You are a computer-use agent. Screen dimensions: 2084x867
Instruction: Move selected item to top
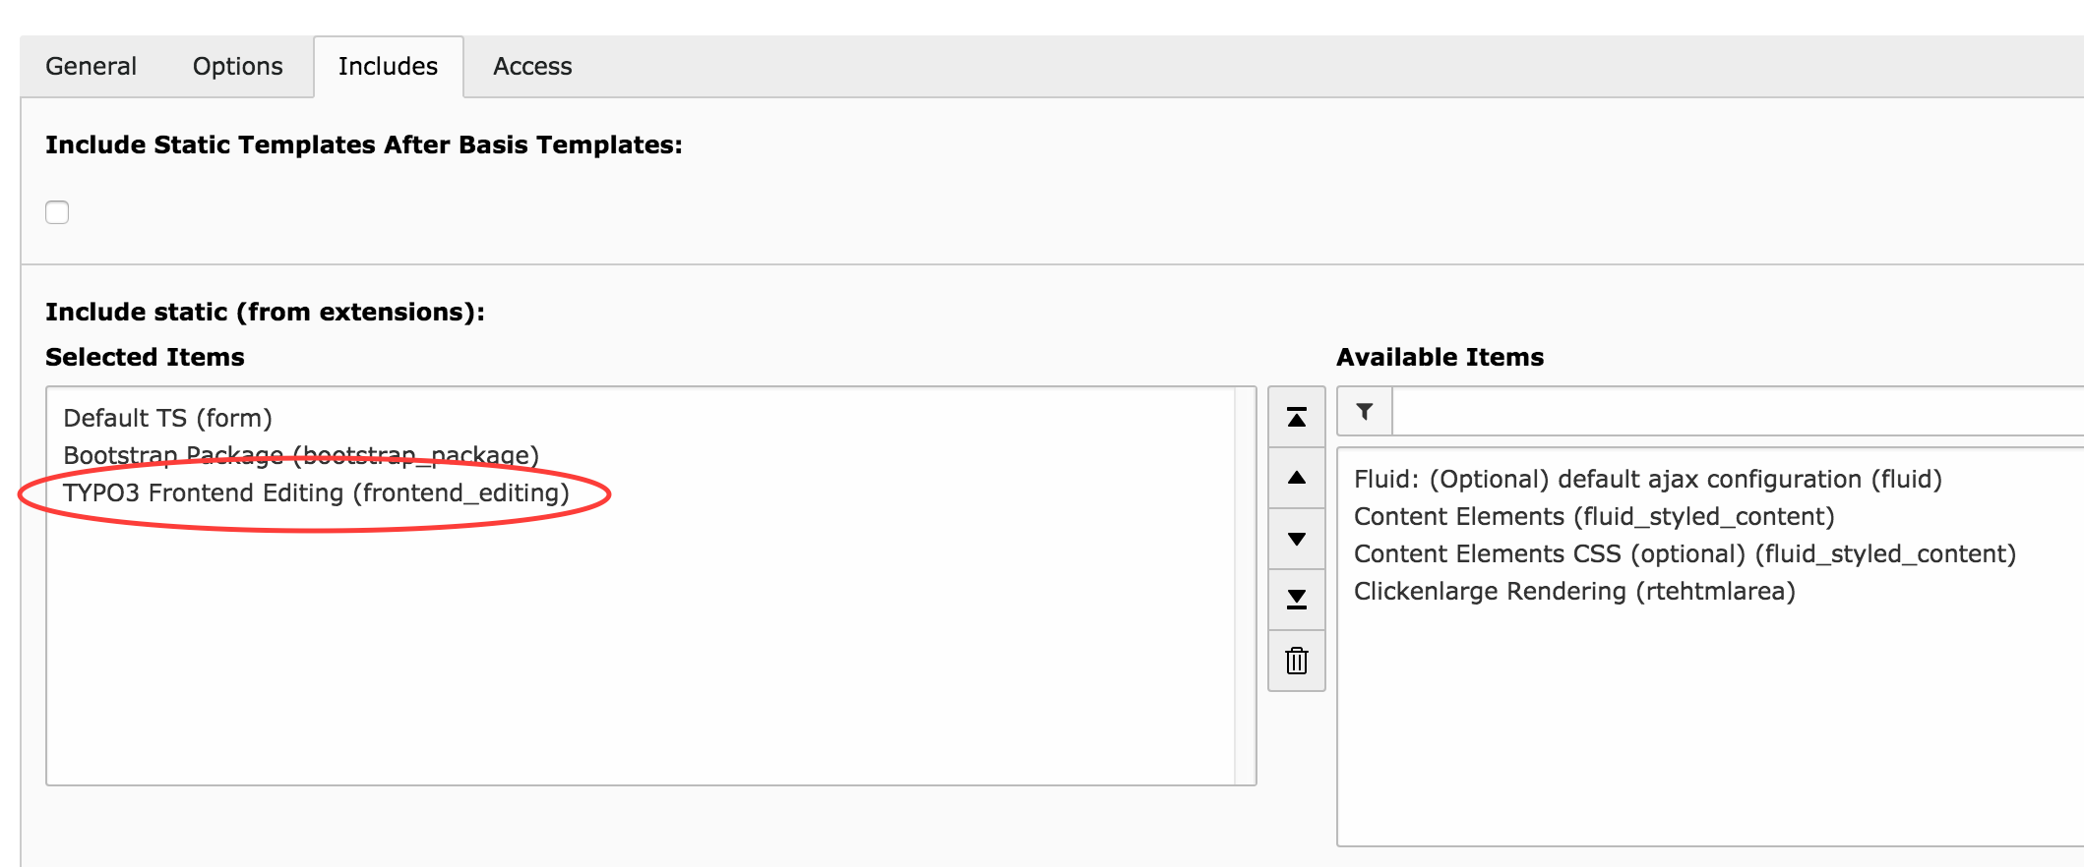tap(1297, 418)
